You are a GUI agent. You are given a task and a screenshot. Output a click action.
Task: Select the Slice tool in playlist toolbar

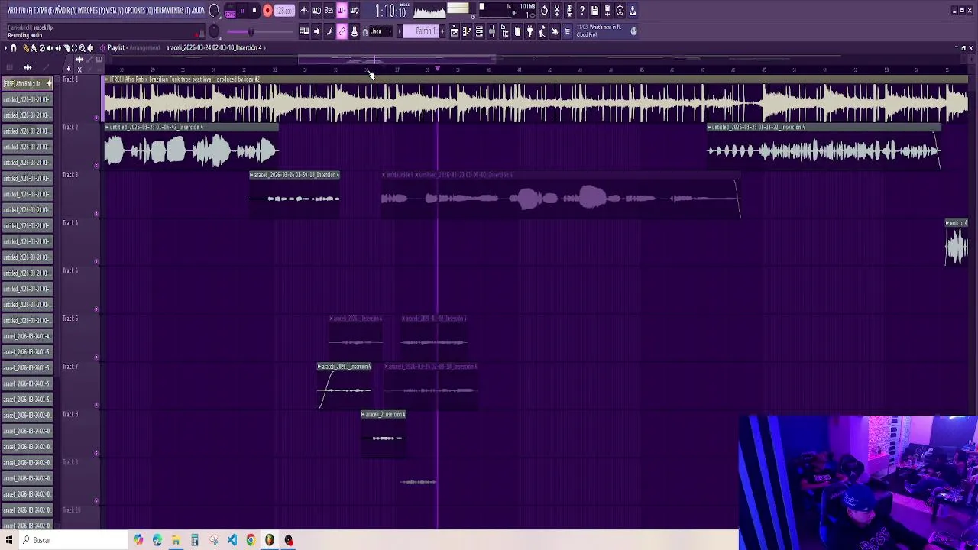coord(66,47)
